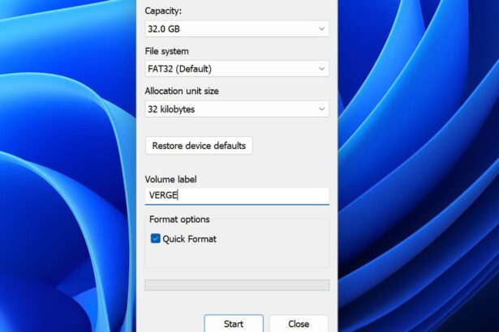Dismiss the dialog using the Close button
499x332 pixels.
pyautogui.click(x=299, y=323)
